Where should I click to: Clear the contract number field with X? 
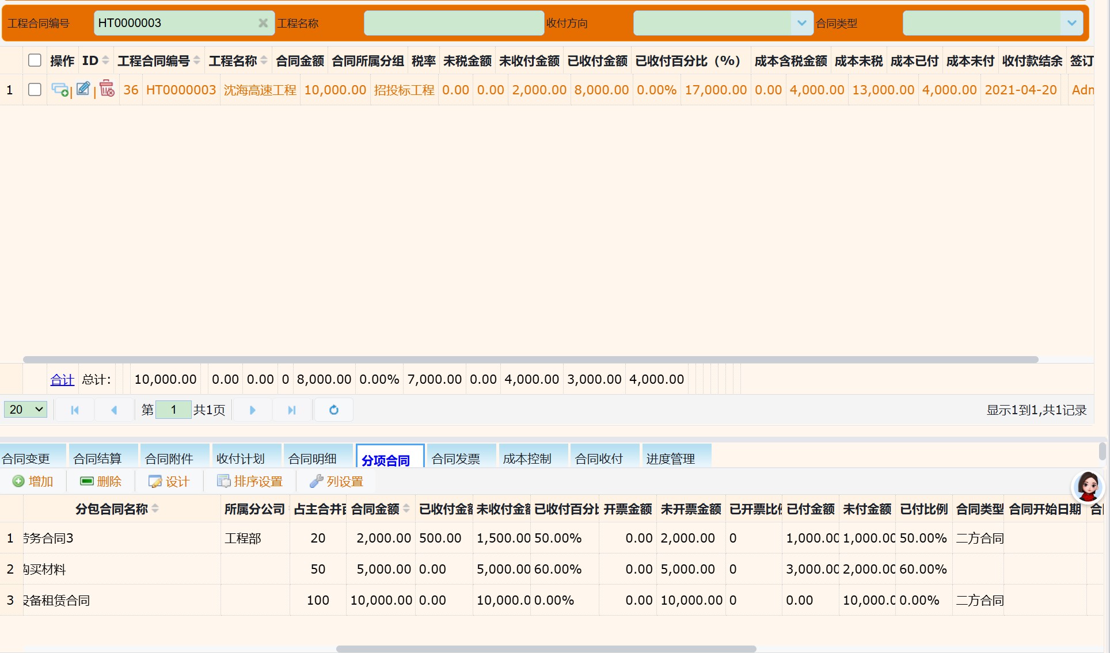click(x=263, y=23)
